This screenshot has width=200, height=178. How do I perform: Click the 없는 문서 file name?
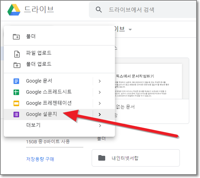click(125, 107)
